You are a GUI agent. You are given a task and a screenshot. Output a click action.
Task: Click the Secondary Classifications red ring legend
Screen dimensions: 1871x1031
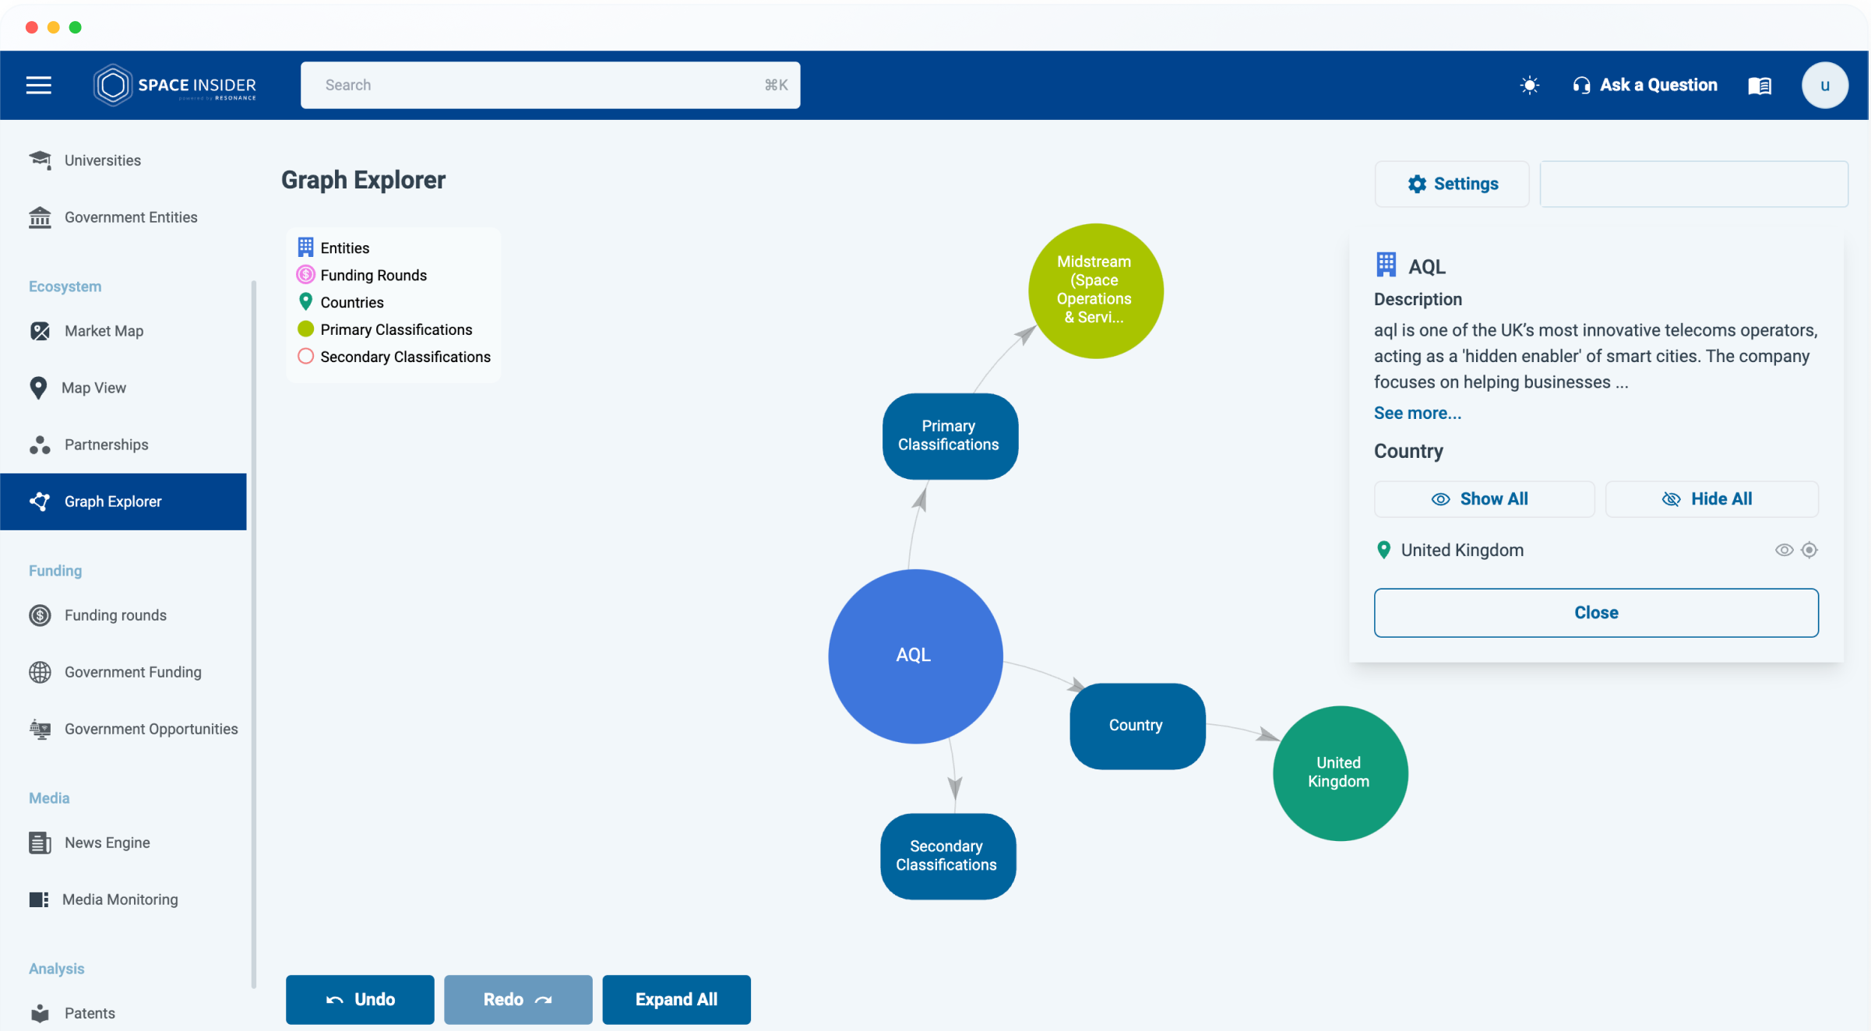point(305,357)
